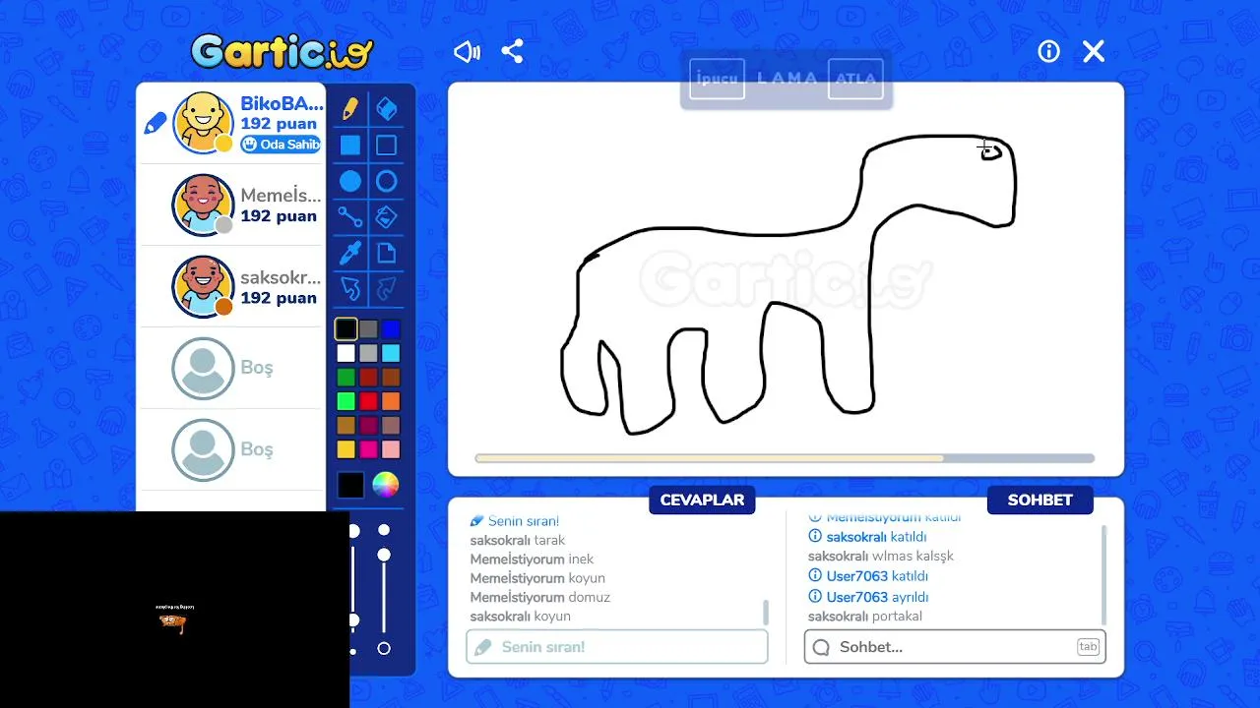Viewport: 1260px width, 708px height.
Task: Pick the hot pink color swatch
Action: click(x=368, y=448)
